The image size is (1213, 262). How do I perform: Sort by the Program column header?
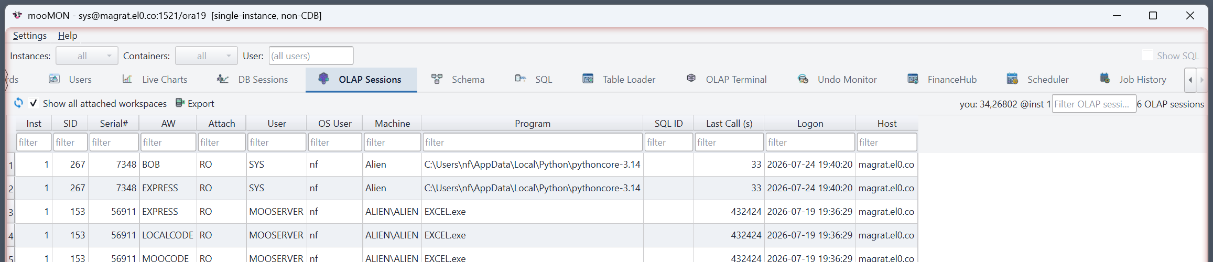coord(533,123)
